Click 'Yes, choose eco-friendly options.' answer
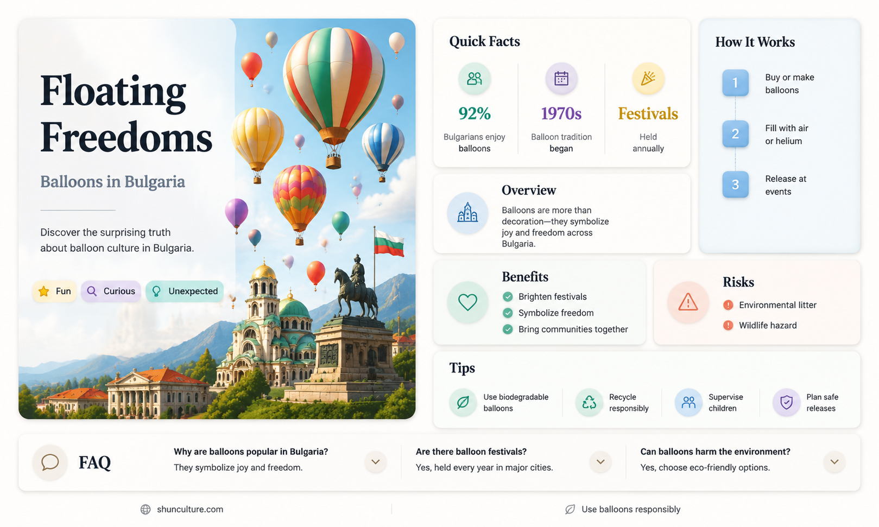This screenshot has width=879, height=527. tap(705, 467)
